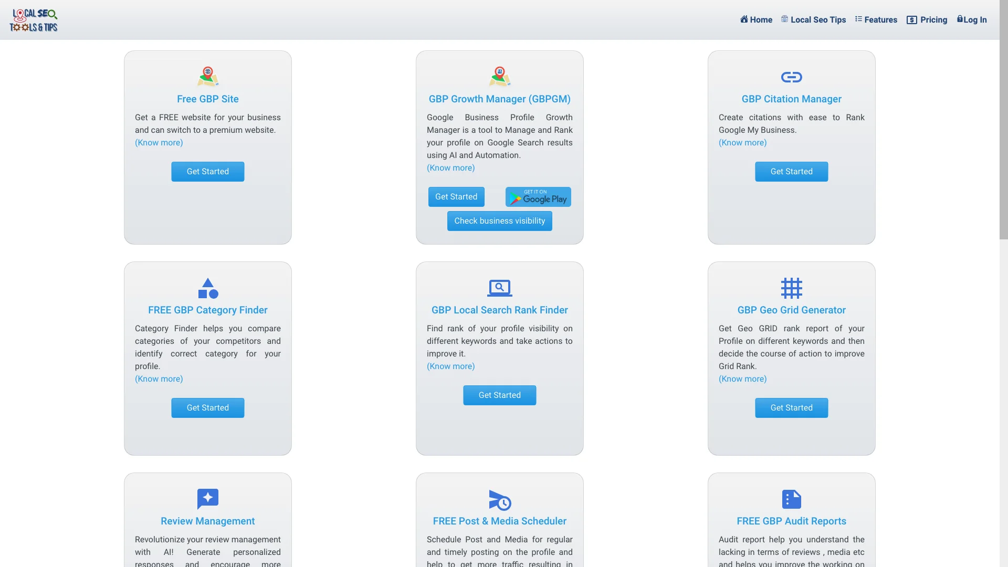
Task: Click the Review Management star icon
Action: [x=208, y=498]
